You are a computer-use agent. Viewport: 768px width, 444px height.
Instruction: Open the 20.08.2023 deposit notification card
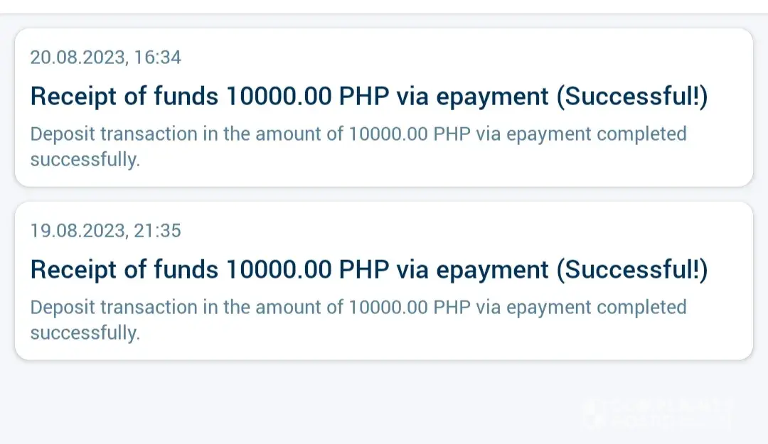(x=384, y=107)
